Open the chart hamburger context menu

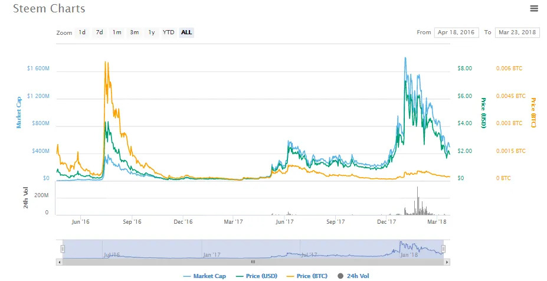coord(534,8)
